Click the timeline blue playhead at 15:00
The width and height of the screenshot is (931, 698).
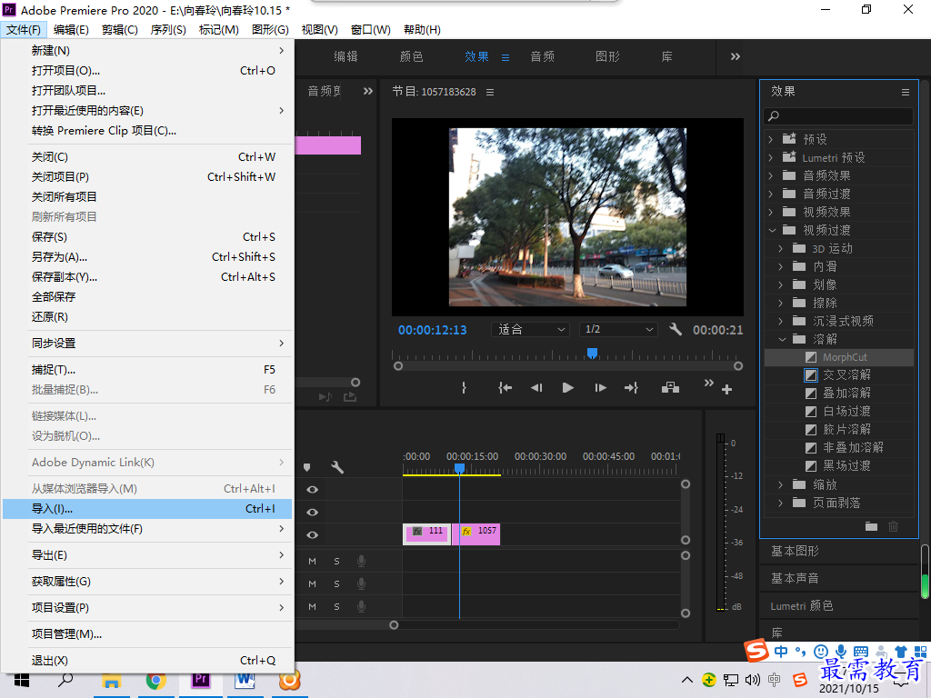[x=459, y=468]
